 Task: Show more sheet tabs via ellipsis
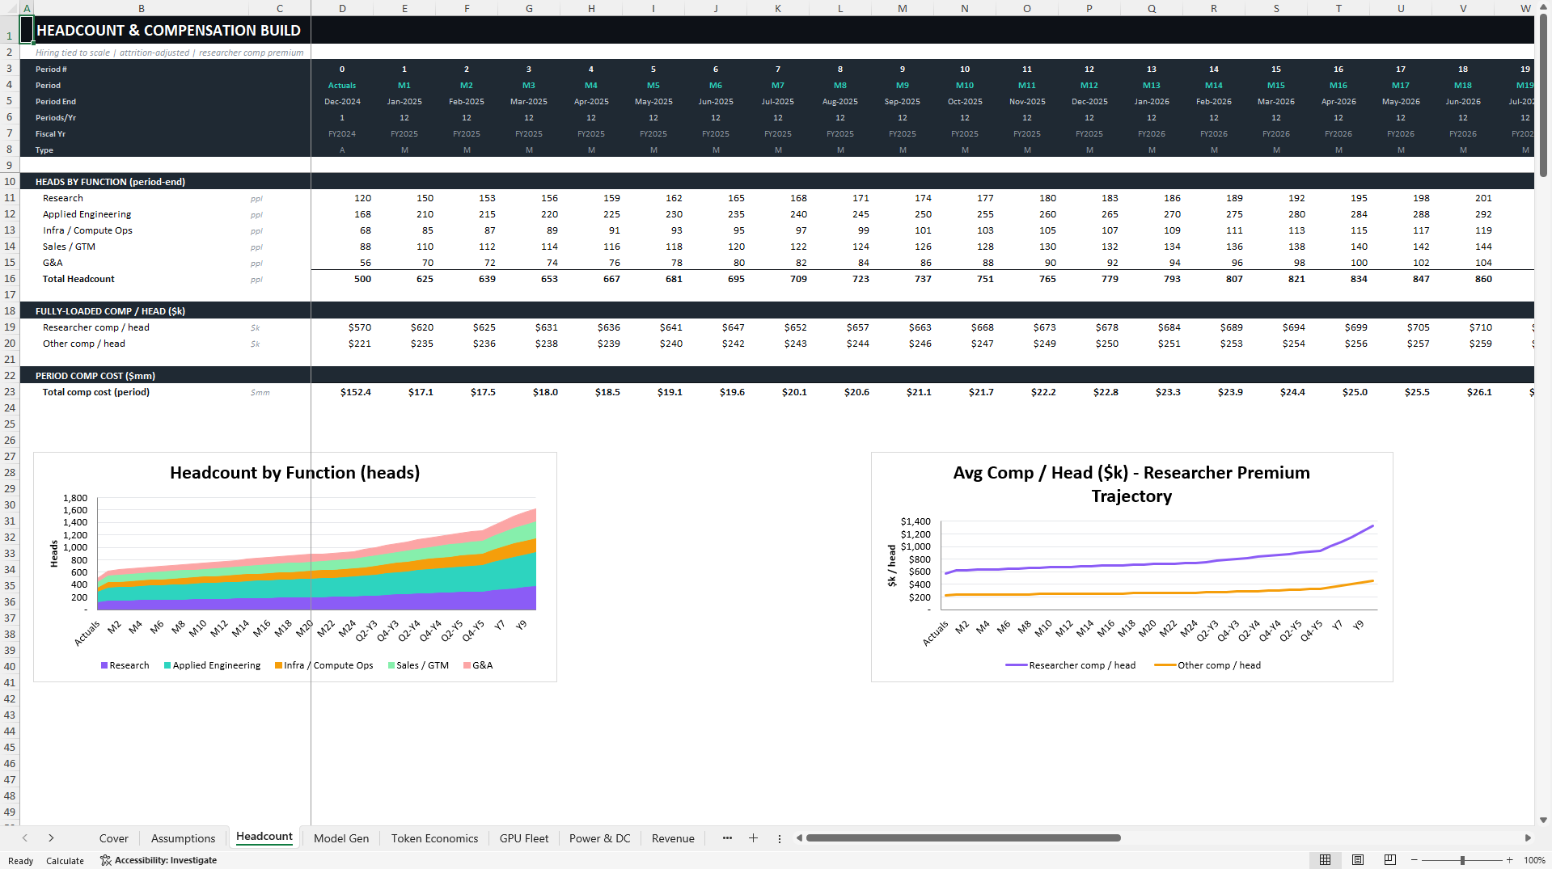pos(727,838)
